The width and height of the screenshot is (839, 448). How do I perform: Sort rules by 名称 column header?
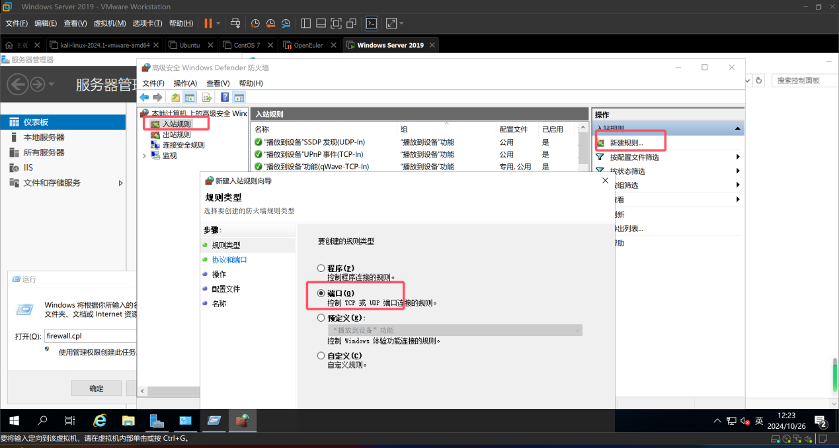click(324, 129)
